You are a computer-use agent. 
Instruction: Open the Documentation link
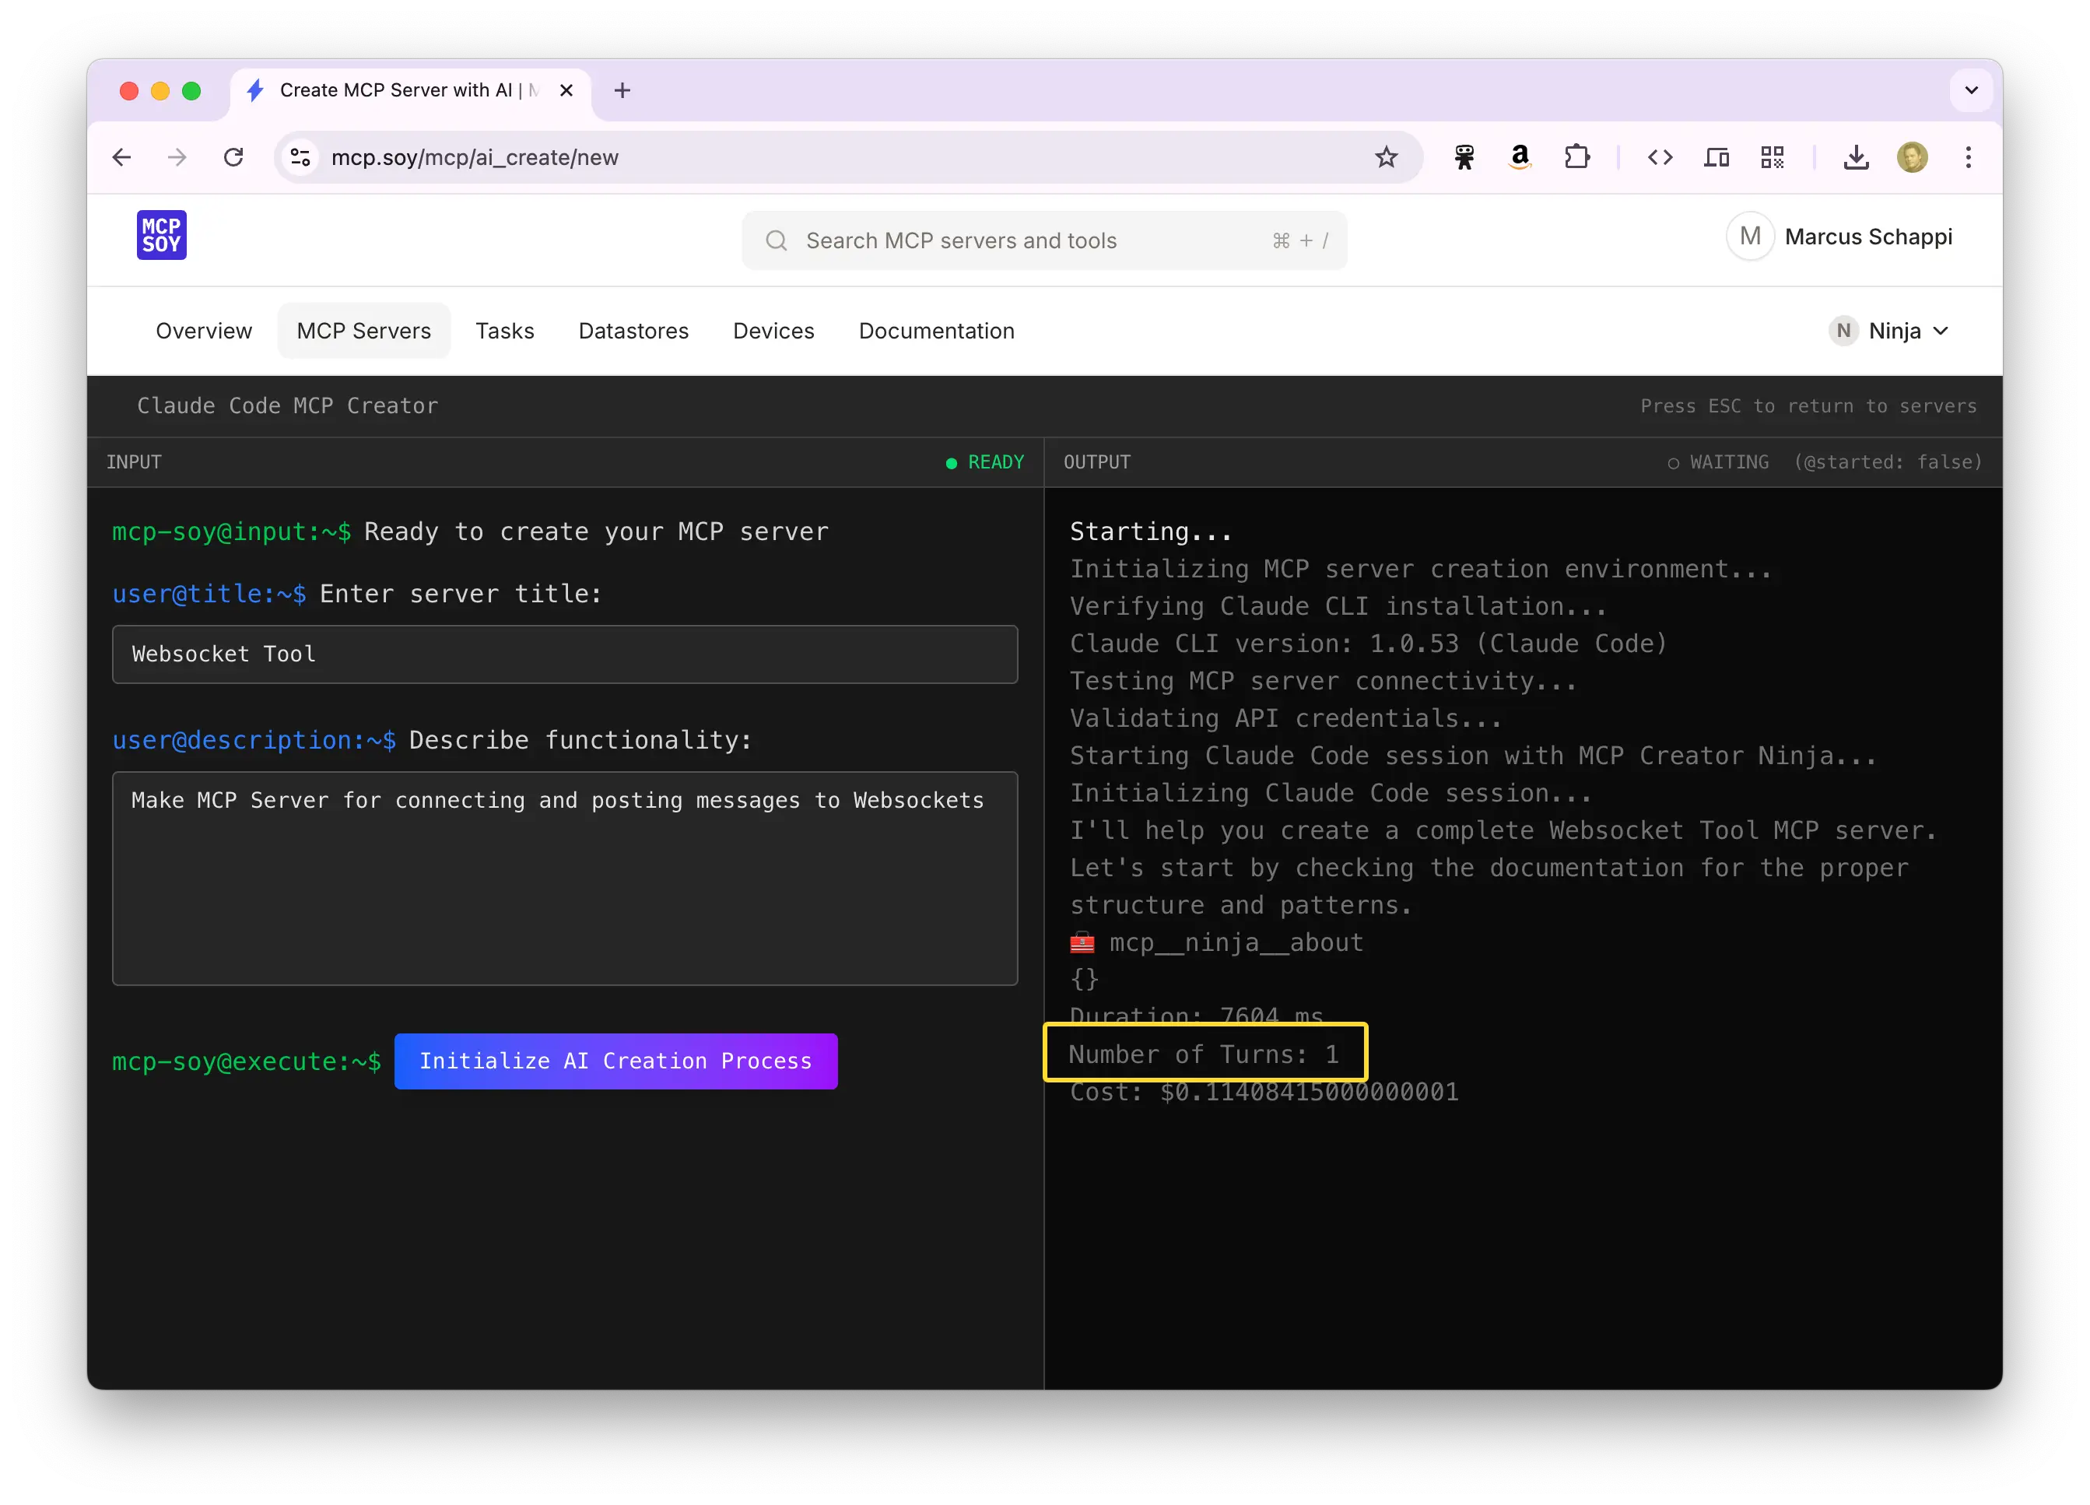click(936, 331)
